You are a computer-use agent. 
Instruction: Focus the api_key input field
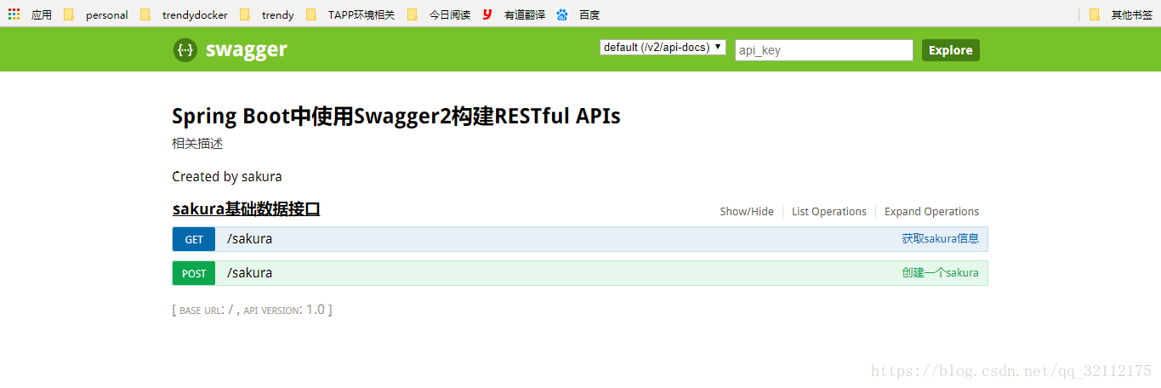pos(823,50)
